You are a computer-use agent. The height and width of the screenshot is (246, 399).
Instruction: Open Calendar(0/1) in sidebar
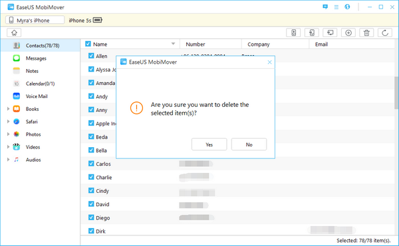pyautogui.click(x=40, y=84)
